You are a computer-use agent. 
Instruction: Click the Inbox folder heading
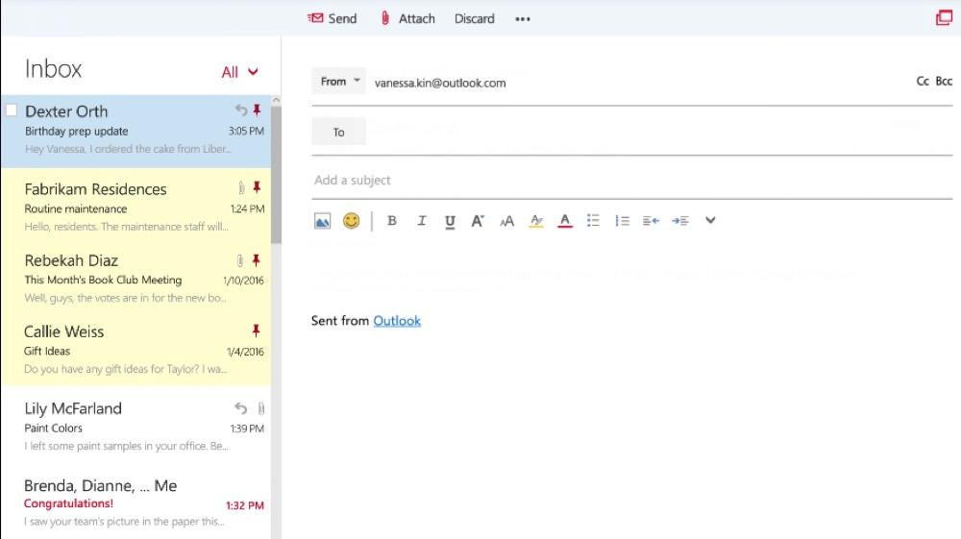[53, 69]
